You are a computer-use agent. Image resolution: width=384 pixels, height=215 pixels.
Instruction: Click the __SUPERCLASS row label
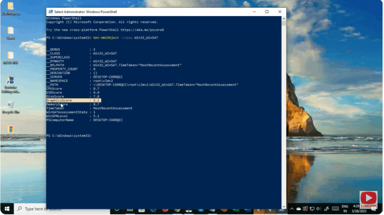pos(58,57)
